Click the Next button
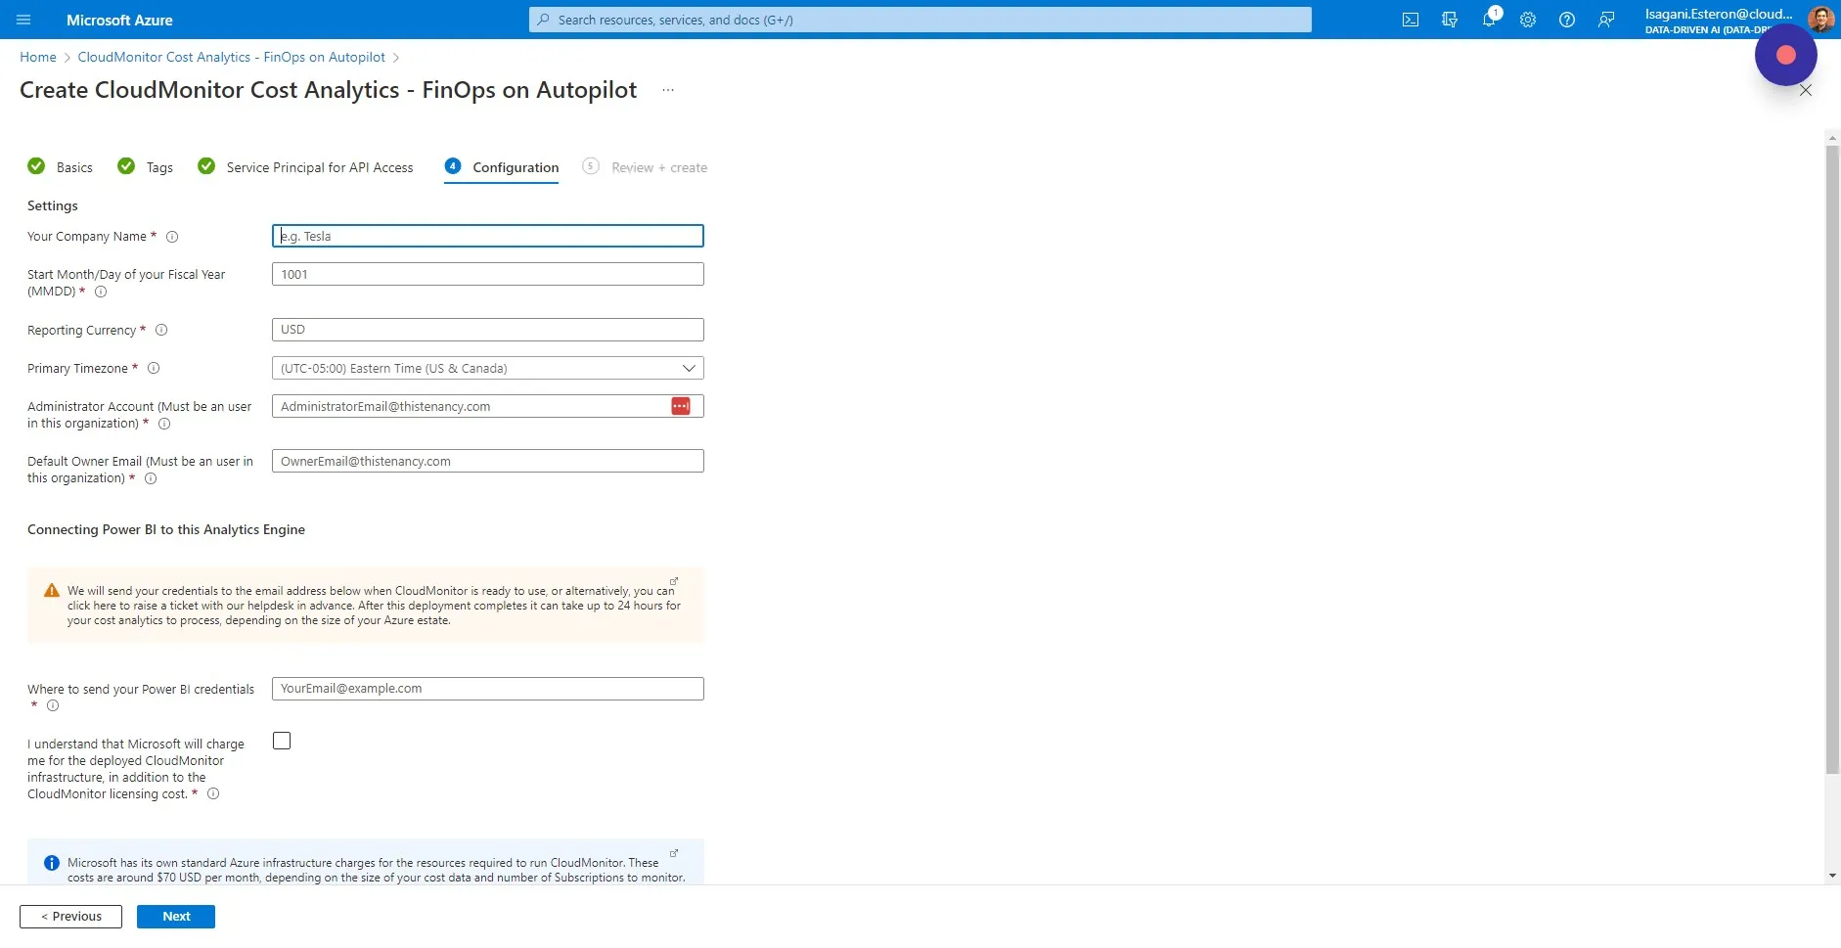The image size is (1841, 948). pyautogui.click(x=176, y=917)
